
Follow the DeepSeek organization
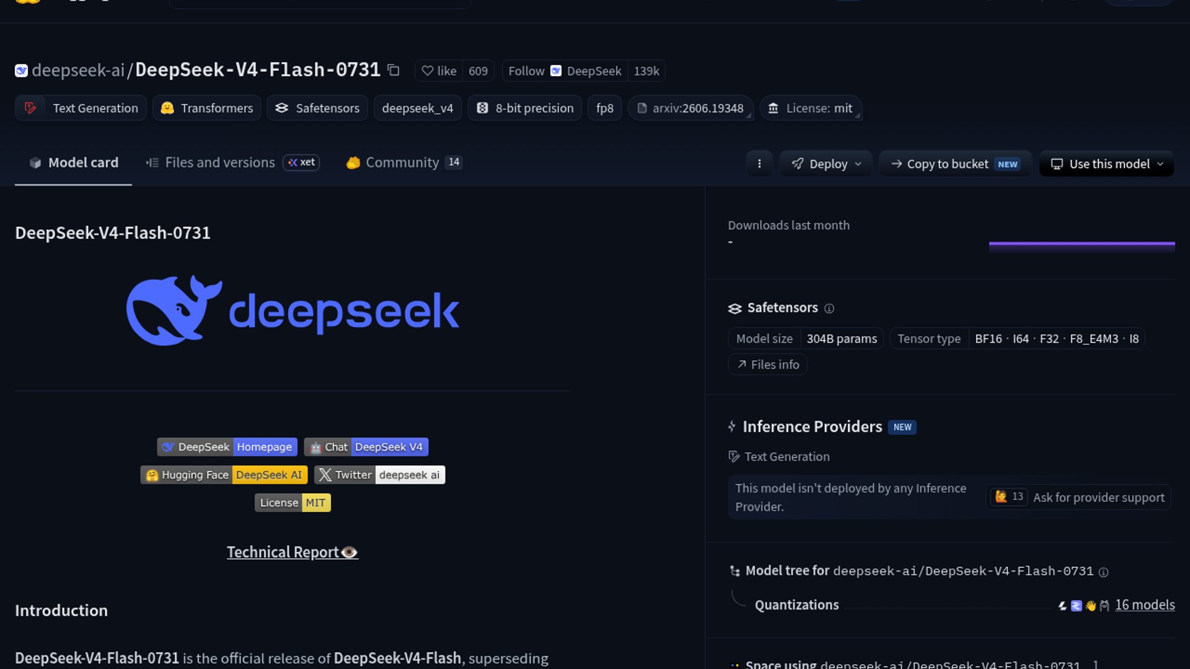(x=565, y=71)
